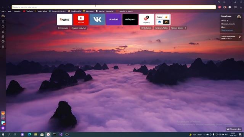
Task: Open history clock icon in the sidebar
Action: tap(3, 26)
